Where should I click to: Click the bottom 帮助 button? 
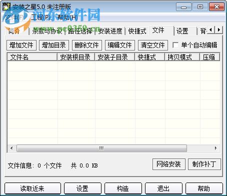pyautogui.click(x=204, y=188)
